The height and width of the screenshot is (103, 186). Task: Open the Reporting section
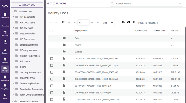[5, 24]
